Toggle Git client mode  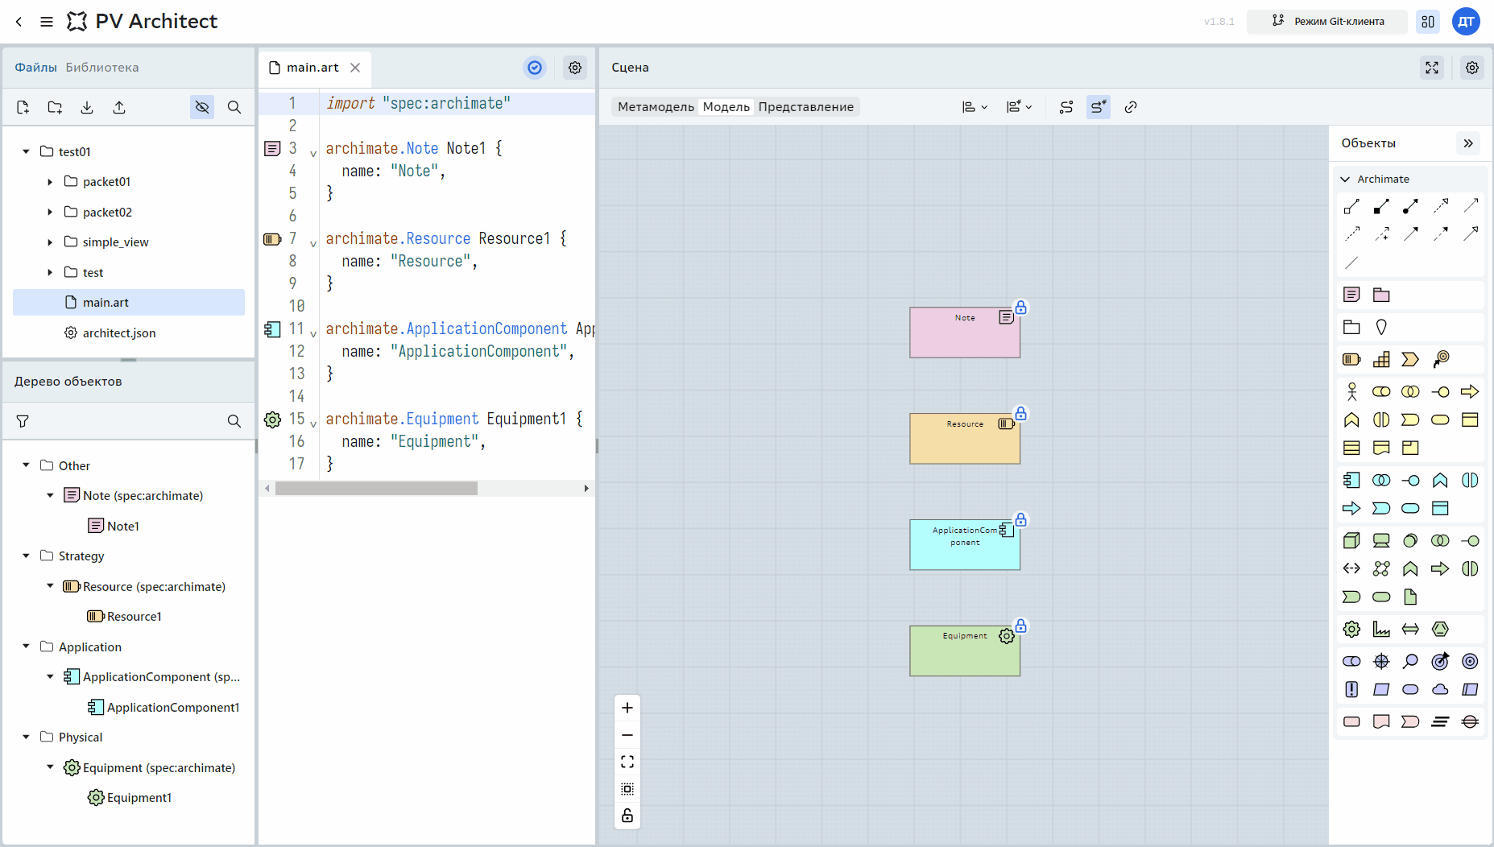(x=1327, y=22)
